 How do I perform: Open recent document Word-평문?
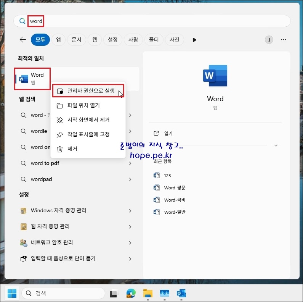tap(175, 188)
